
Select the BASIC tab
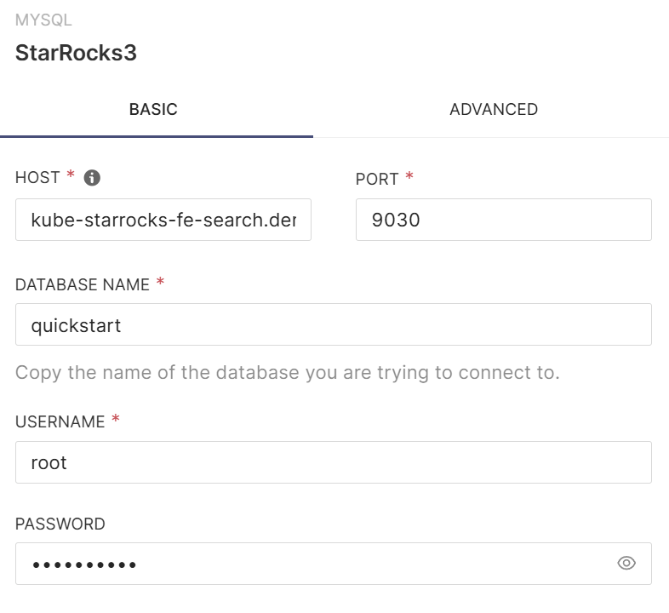click(153, 110)
